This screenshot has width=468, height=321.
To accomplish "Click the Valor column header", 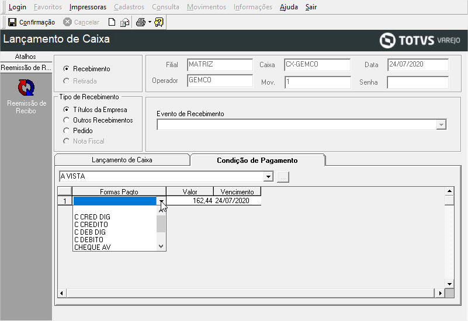I will 190,191.
